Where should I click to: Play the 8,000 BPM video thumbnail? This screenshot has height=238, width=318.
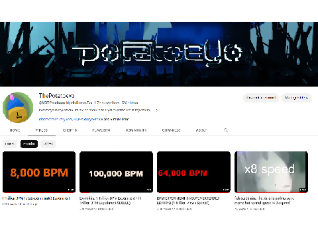coord(39,172)
